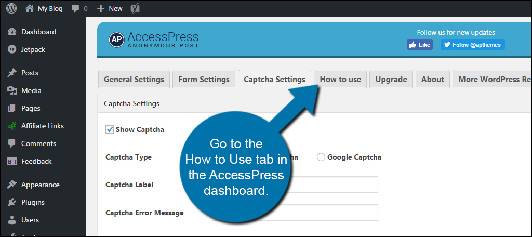Click the Facebook Like button

coord(420,45)
